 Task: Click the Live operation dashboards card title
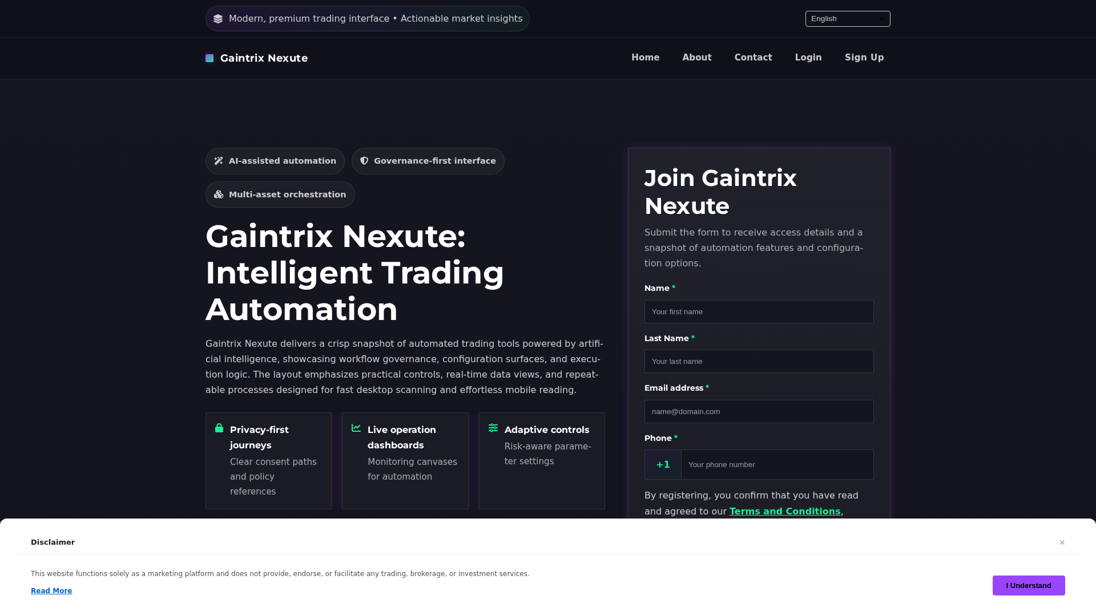coord(402,437)
